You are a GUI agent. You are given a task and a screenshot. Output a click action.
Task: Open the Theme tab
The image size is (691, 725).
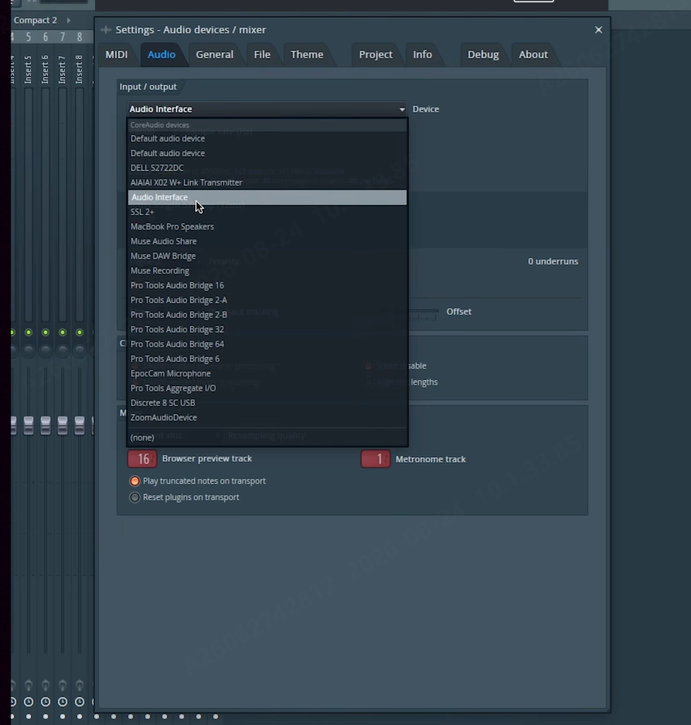tap(307, 55)
